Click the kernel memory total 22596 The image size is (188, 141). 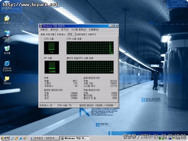pos(114,93)
